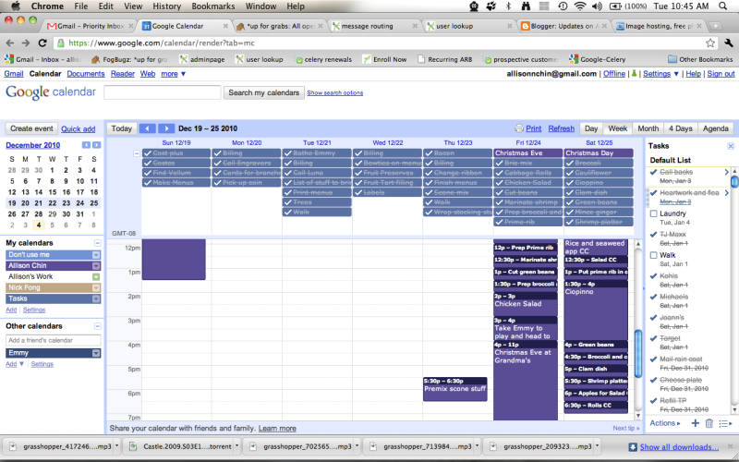Check the Walk task checkbox in Tasks

tap(653, 255)
